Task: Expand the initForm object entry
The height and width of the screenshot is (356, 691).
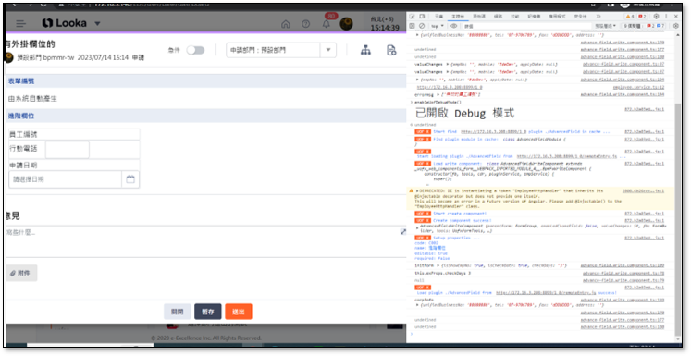Action: coord(438,265)
